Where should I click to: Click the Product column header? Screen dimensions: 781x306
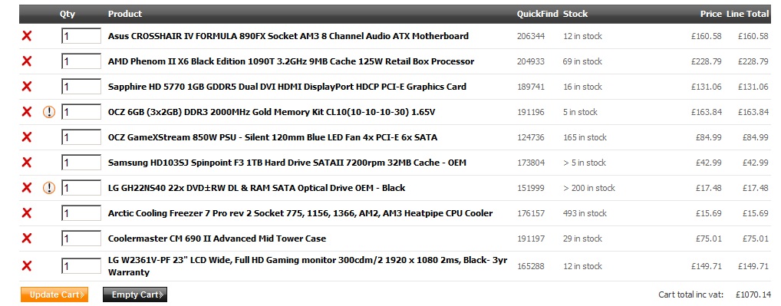(125, 14)
